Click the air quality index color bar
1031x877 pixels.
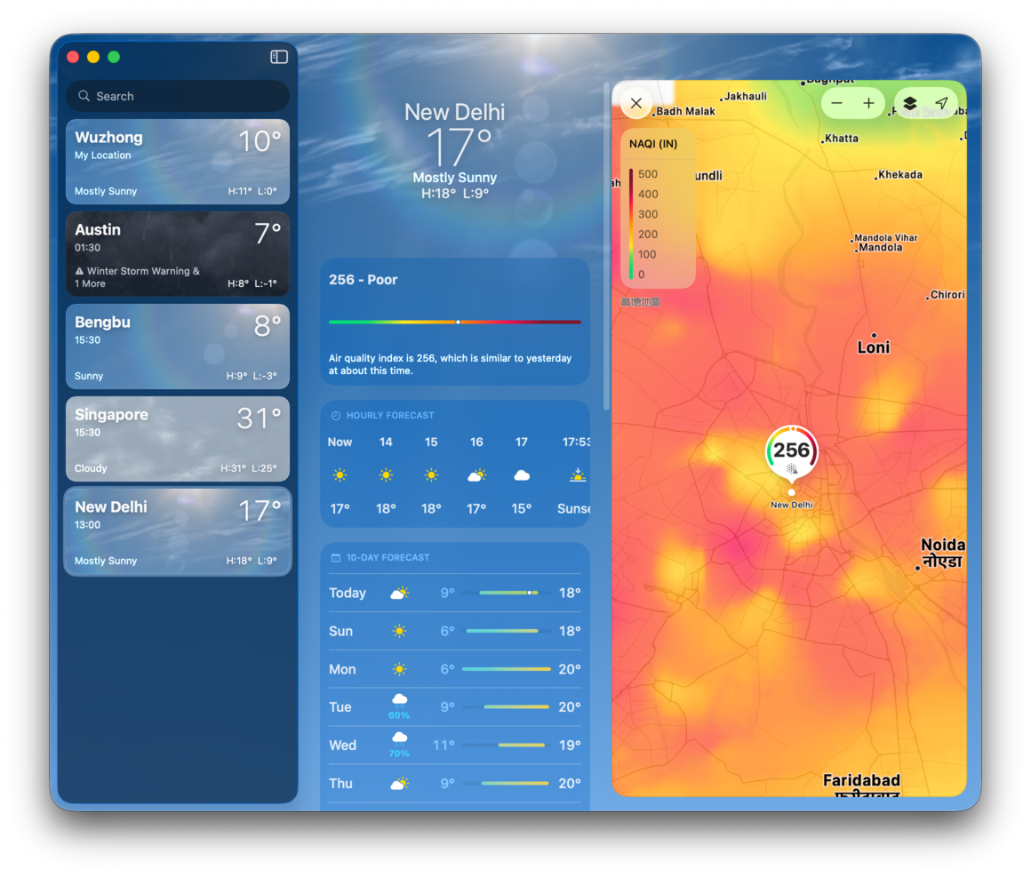(x=455, y=322)
